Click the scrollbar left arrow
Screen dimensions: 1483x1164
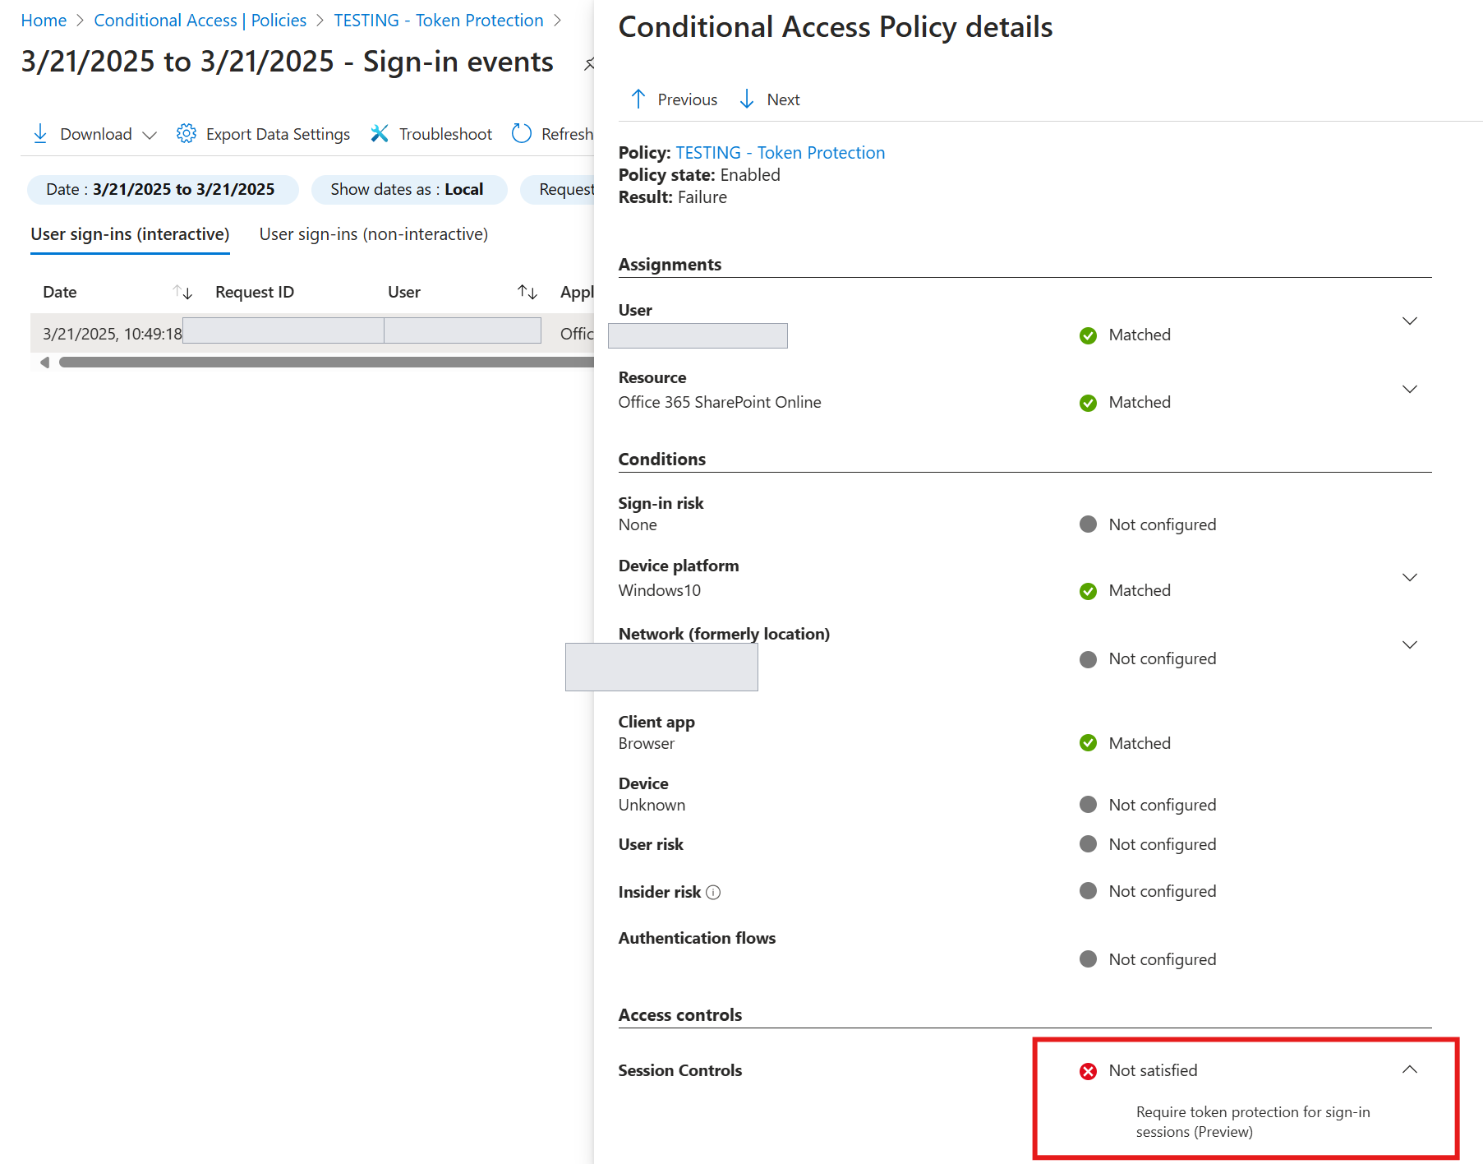click(x=44, y=363)
